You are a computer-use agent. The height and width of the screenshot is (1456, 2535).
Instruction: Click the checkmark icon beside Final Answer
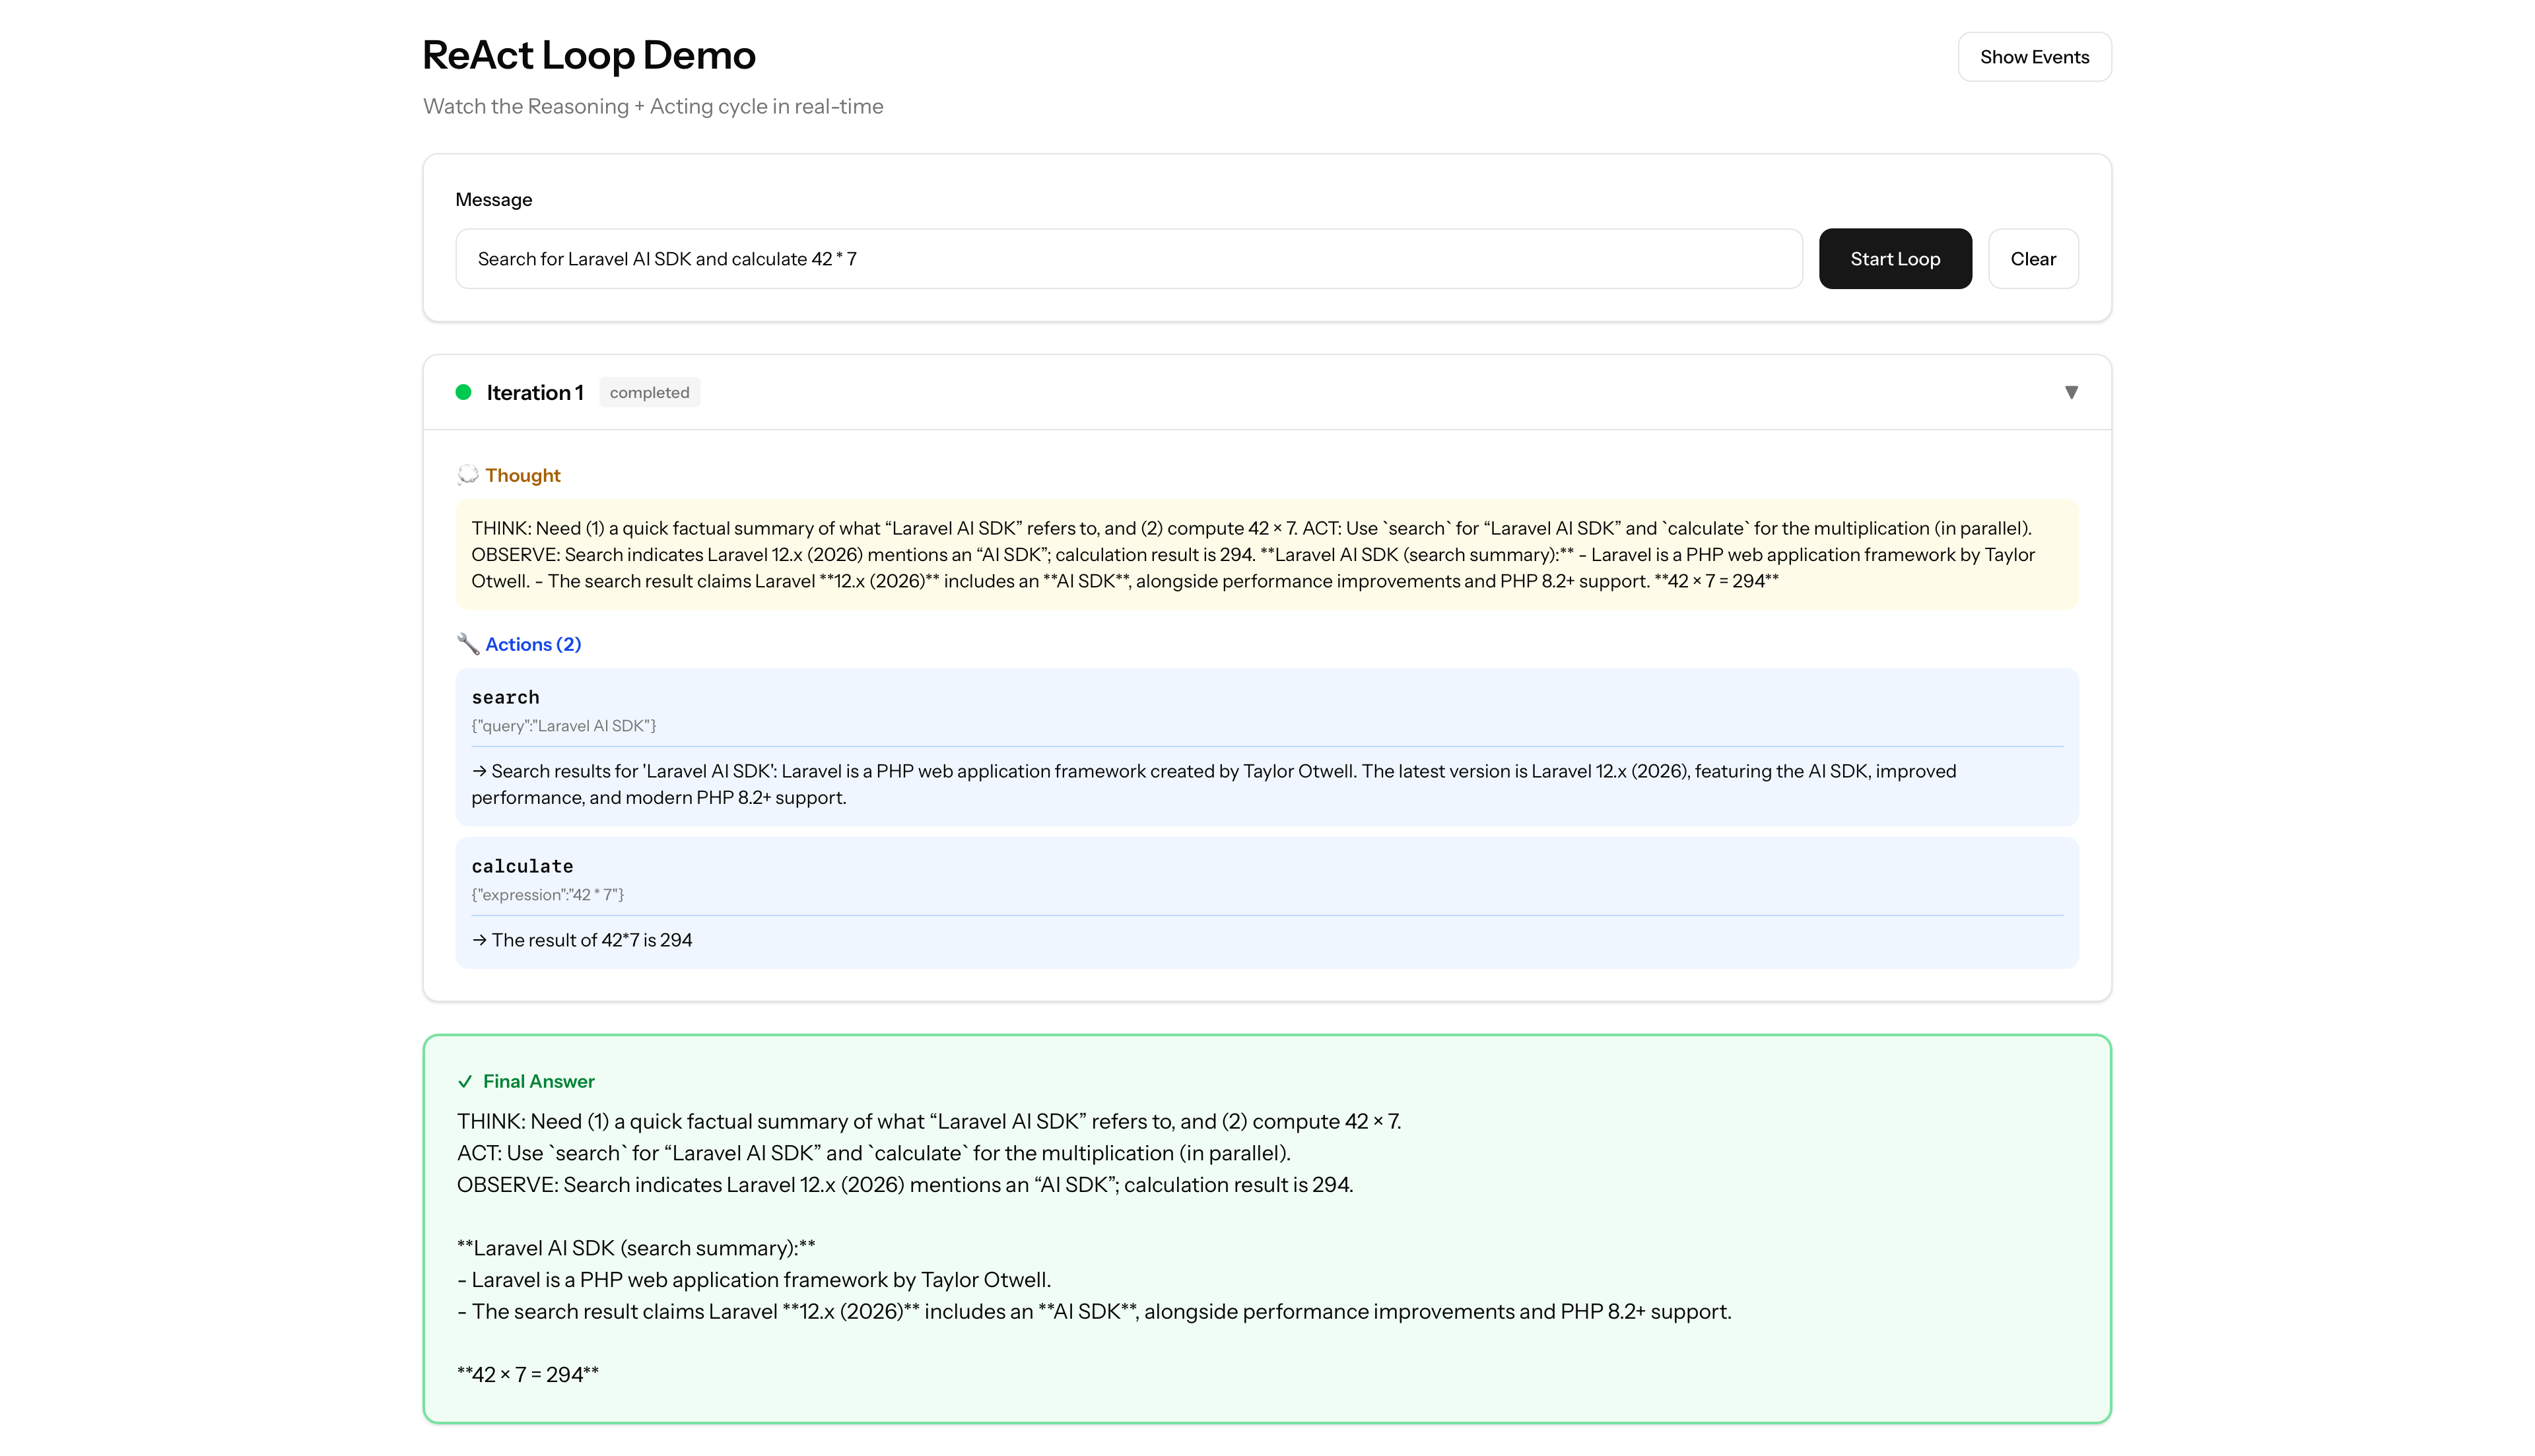[x=464, y=1081]
